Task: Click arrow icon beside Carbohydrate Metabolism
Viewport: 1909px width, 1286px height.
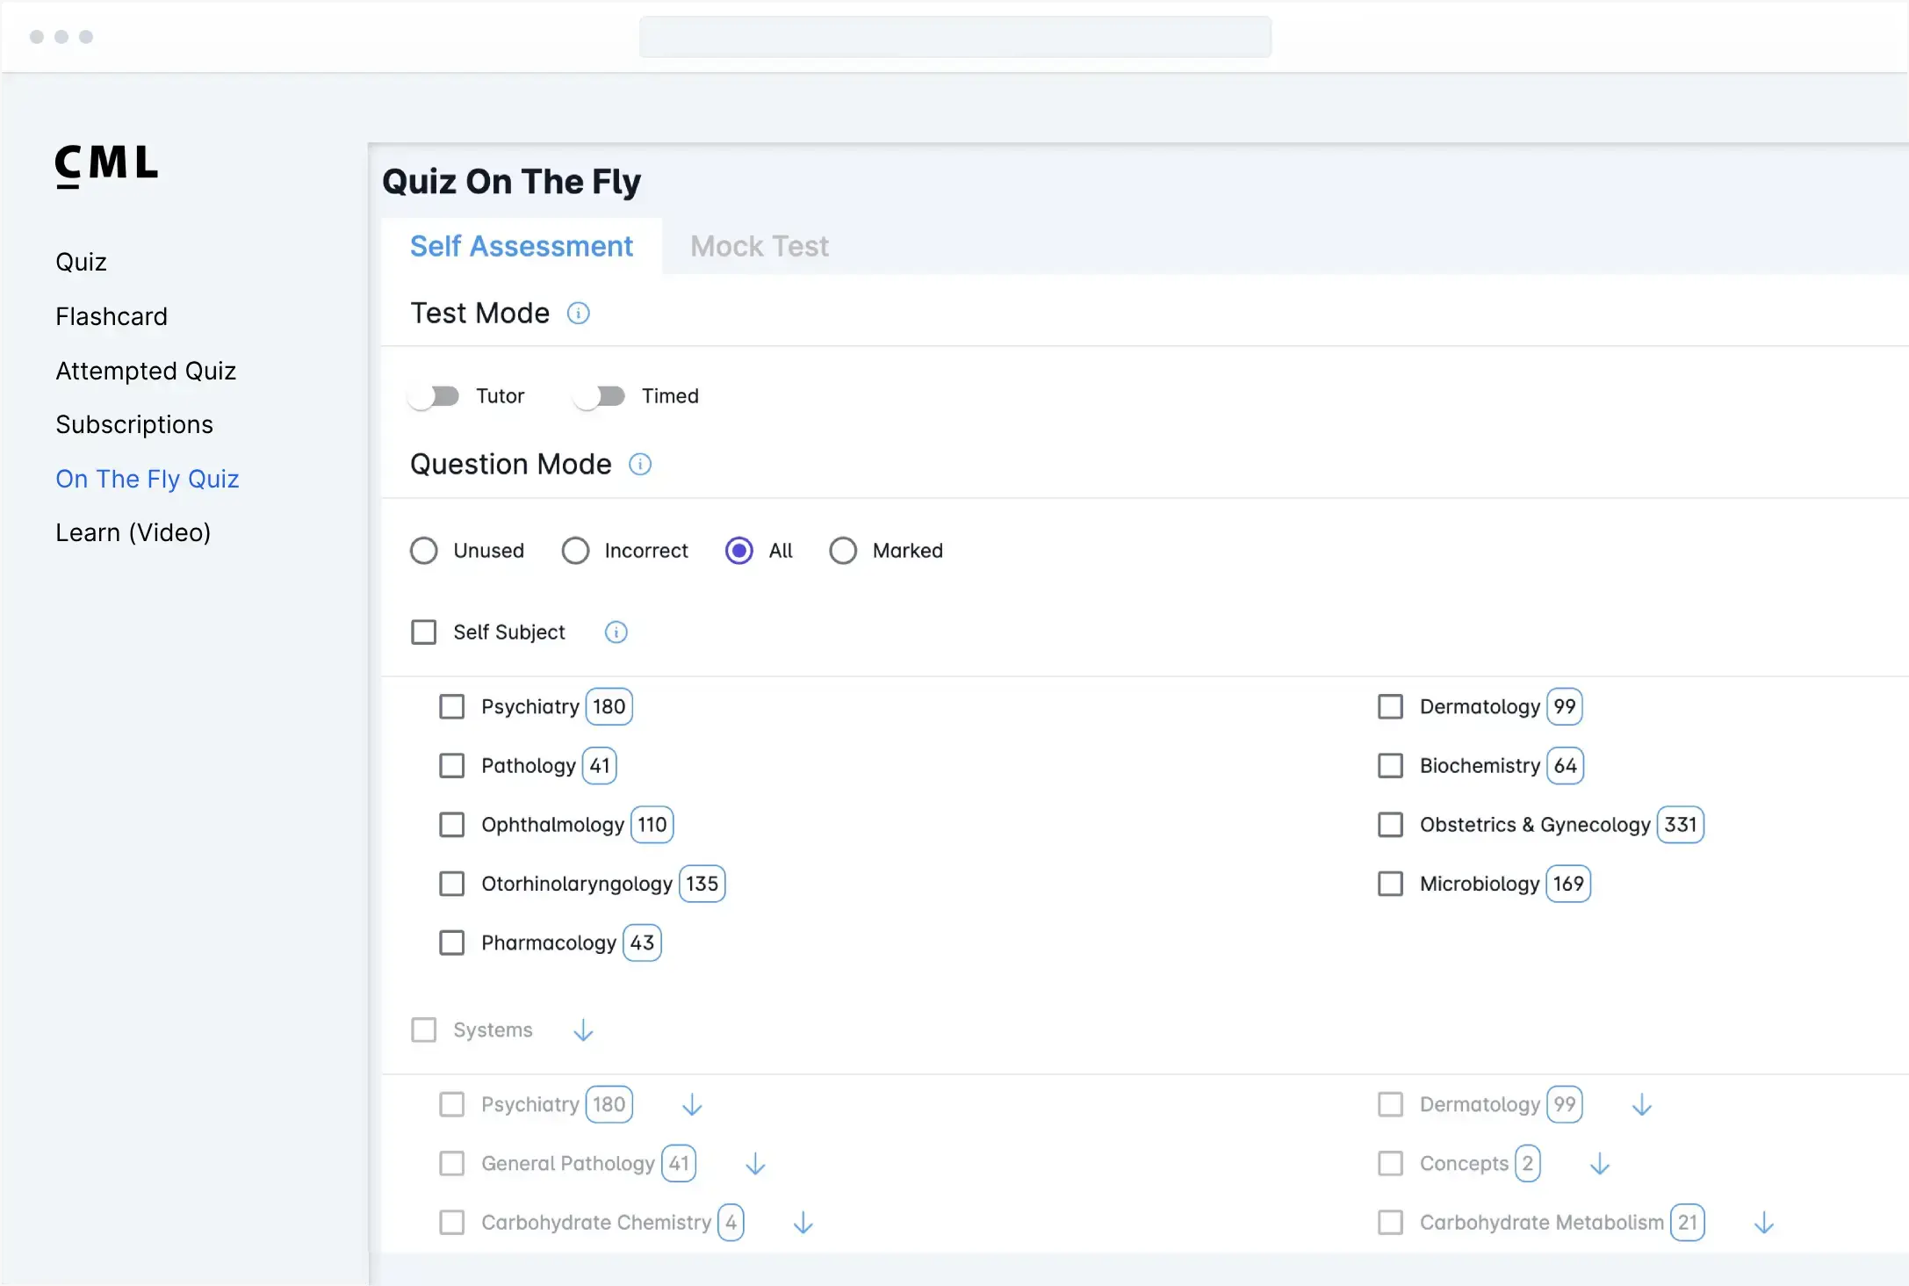Action: click(x=1764, y=1223)
